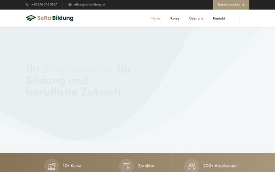275x172 pixels.
Task: Click the SeRa Bildung logo text
Action: (55, 18)
